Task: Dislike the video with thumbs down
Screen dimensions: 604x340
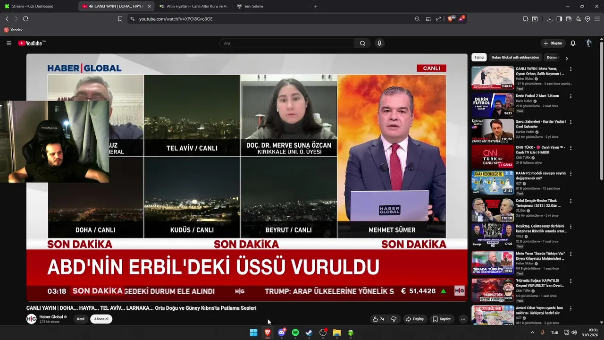Action: point(394,319)
